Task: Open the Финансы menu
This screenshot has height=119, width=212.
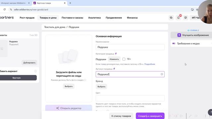Action: [132, 18]
